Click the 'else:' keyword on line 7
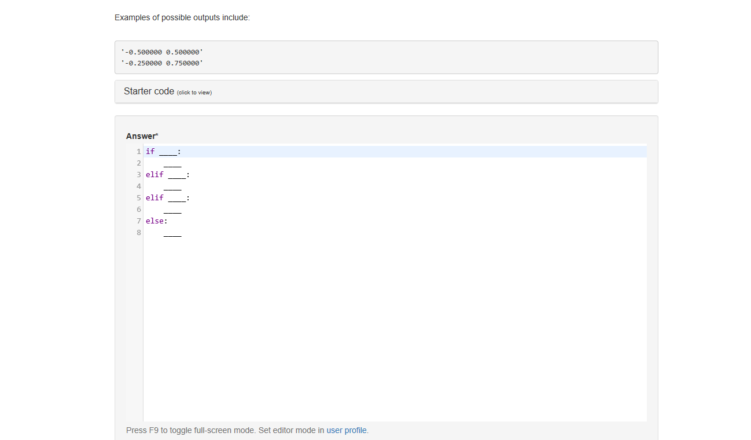This screenshot has width=751, height=440. click(156, 221)
